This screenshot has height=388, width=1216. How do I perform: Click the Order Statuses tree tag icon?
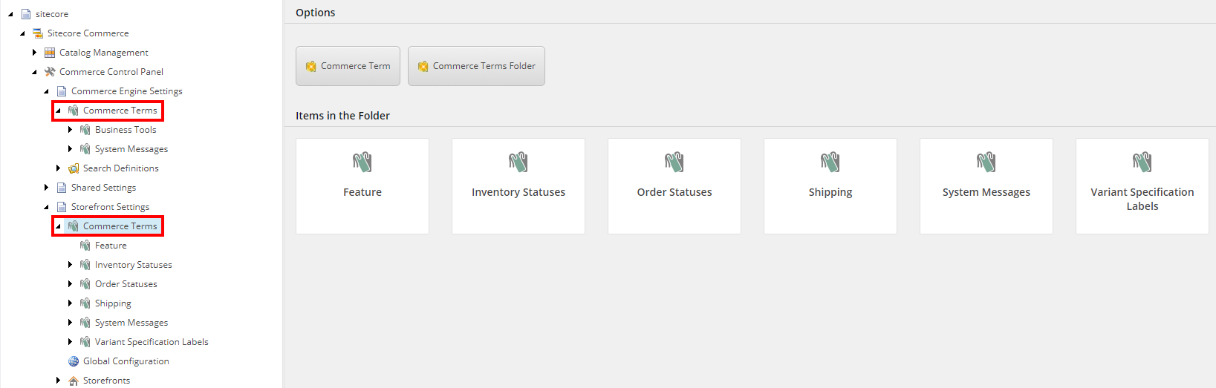[85, 284]
